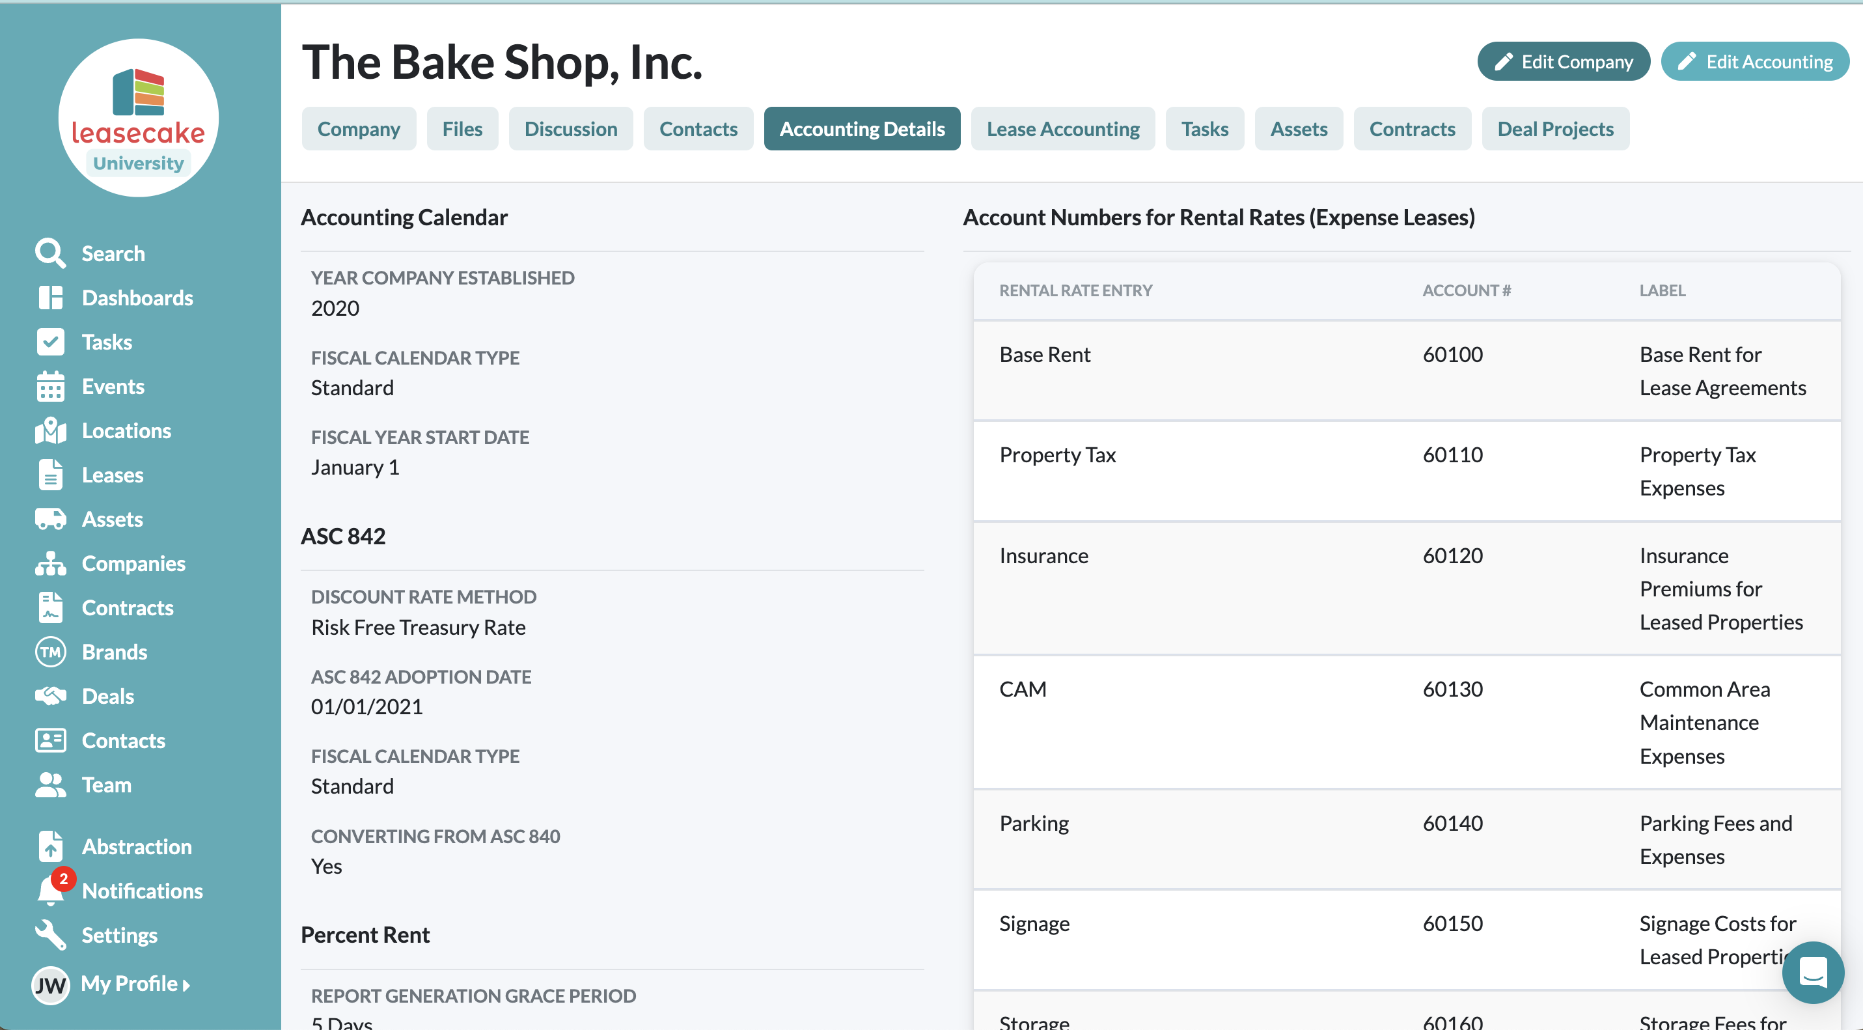Open Dashboards via its sidebar icon
1863x1030 pixels.
[x=50, y=298]
